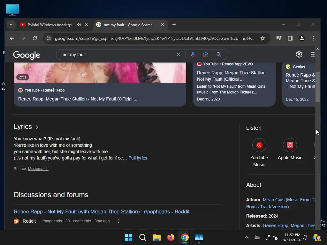Viewport: 327px width, 245px height.
Task: Select the not my fault Google Search tab
Action: (128, 25)
